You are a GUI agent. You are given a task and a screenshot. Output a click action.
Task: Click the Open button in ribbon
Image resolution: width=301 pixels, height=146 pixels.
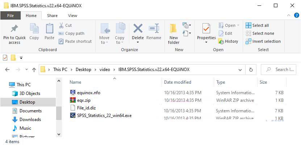point(229,25)
